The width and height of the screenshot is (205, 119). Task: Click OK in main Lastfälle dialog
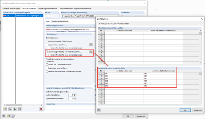click(x=128, y=116)
